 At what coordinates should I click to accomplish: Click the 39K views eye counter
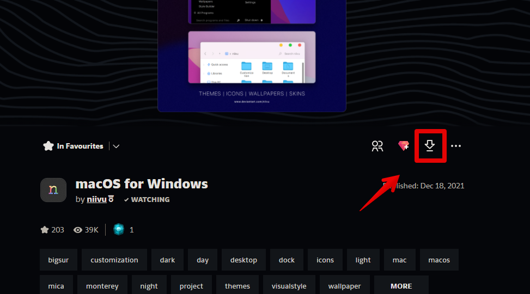[x=86, y=230]
